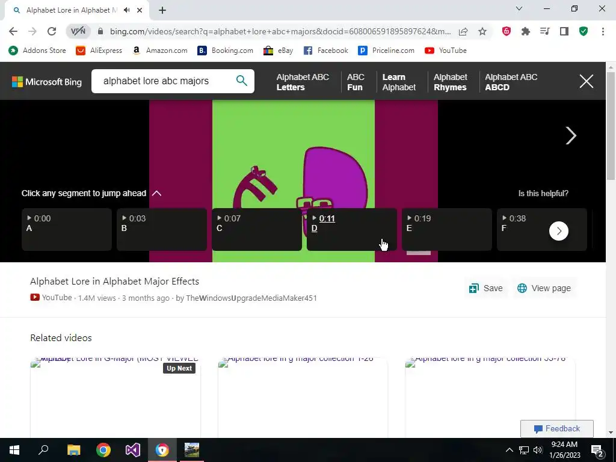Screen dimensions: 616x462
Task: Close the video overlay with X
Action: pyautogui.click(x=586, y=81)
